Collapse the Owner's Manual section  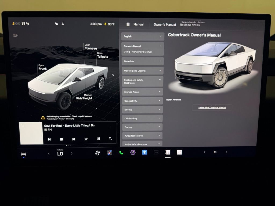pos(143,46)
